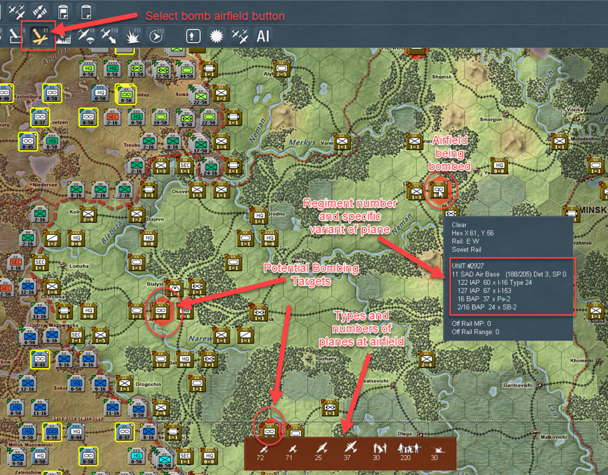Click the Gantsevichi town label
Viewport: 608px width, 475px height.
518,385
